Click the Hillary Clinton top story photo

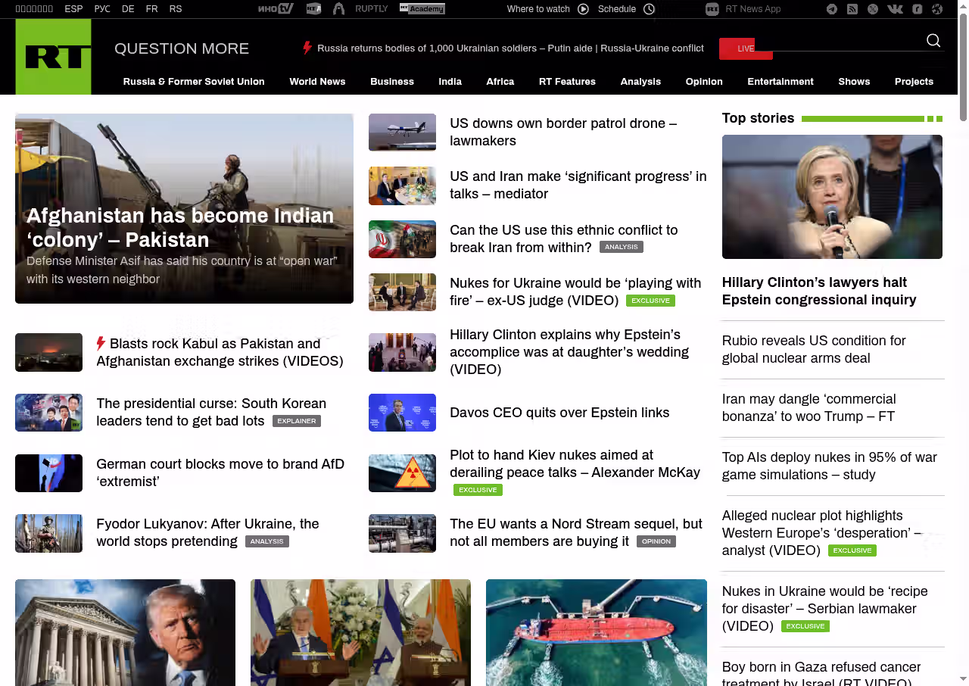[x=832, y=197]
